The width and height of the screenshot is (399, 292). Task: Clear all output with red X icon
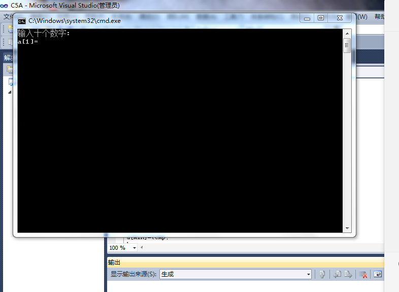click(x=363, y=274)
